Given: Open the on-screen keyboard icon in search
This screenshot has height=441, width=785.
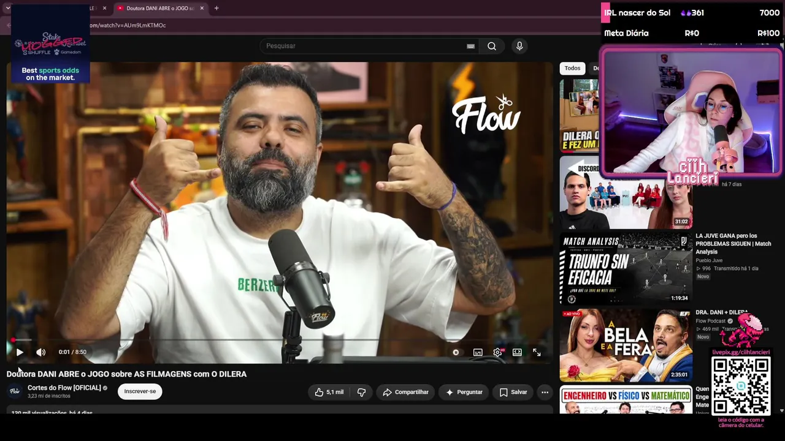Looking at the screenshot, I should [x=470, y=46].
